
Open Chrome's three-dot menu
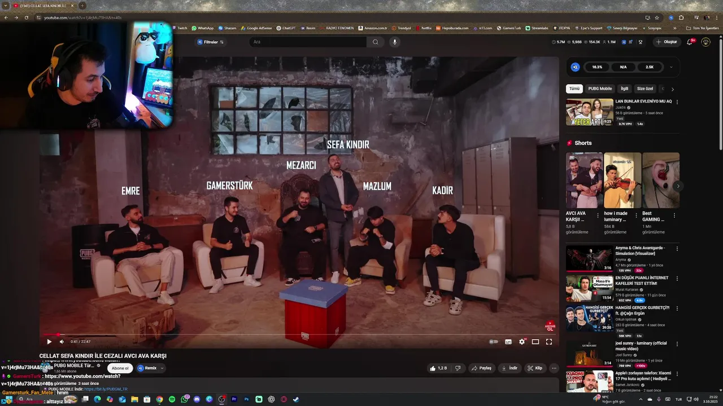pos(717,17)
